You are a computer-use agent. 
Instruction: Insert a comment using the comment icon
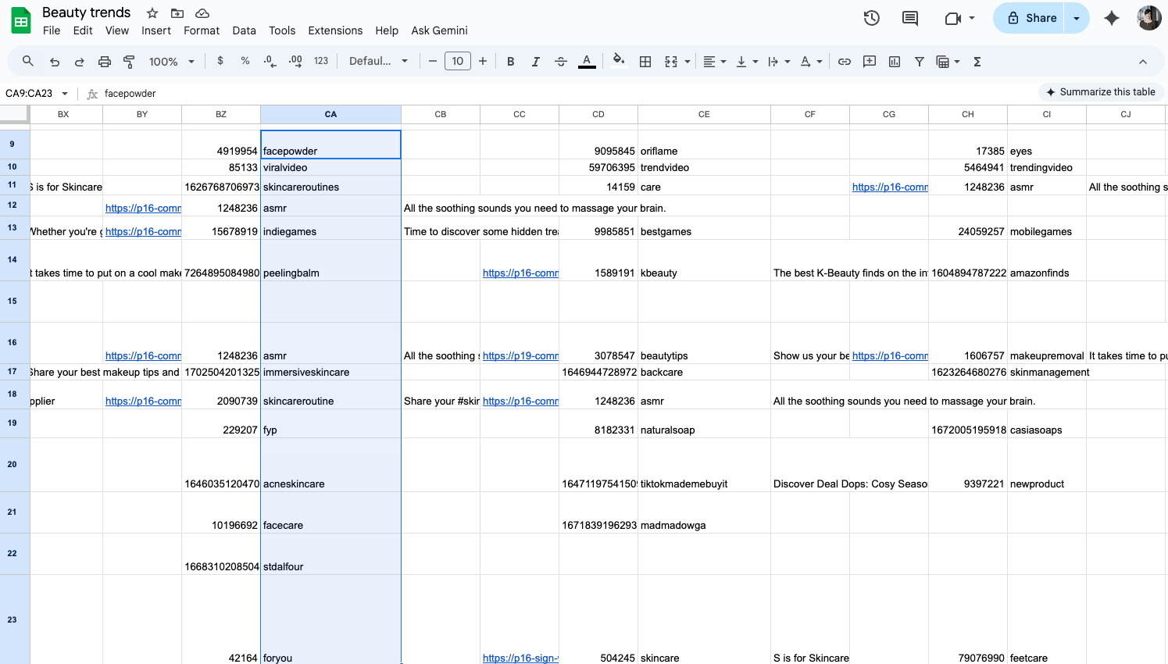869,61
